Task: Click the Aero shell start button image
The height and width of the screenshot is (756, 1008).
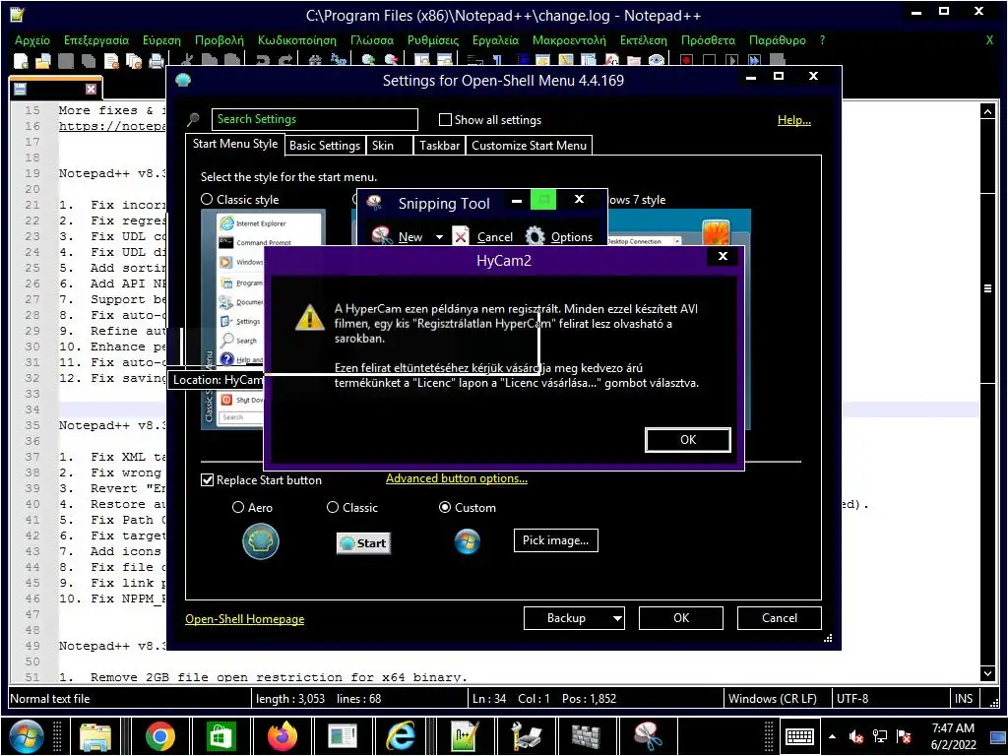Action: click(260, 541)
